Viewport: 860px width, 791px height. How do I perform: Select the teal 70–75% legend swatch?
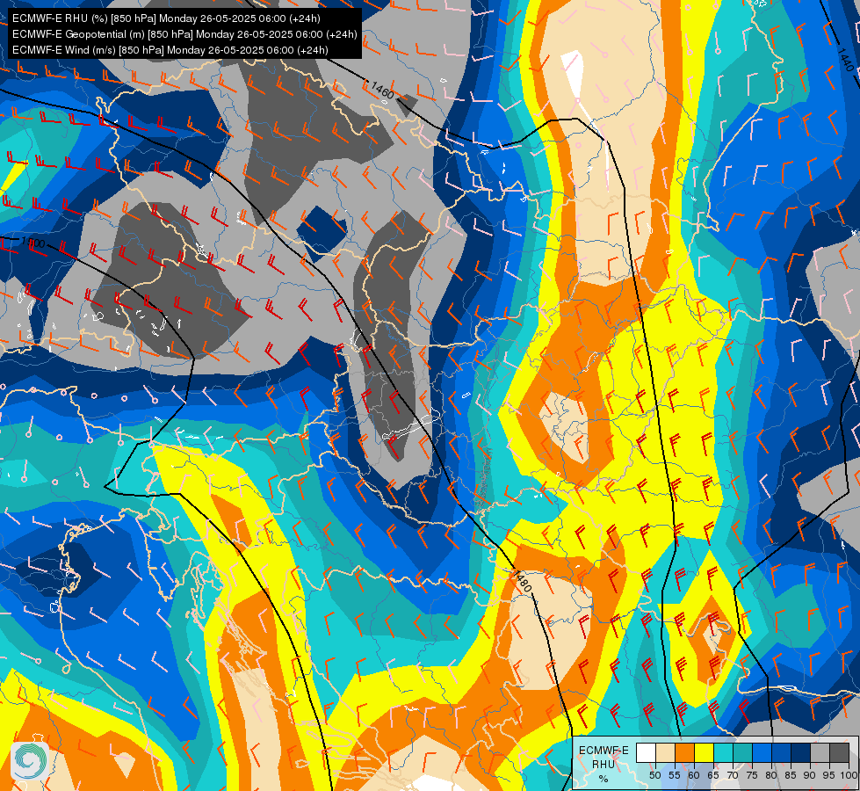pyautogui.click(x=742, y=752)
